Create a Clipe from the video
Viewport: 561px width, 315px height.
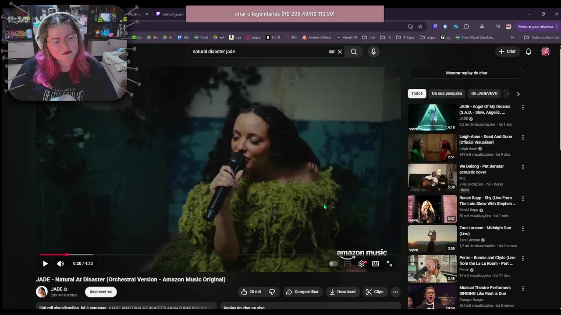tap(375, 292)
